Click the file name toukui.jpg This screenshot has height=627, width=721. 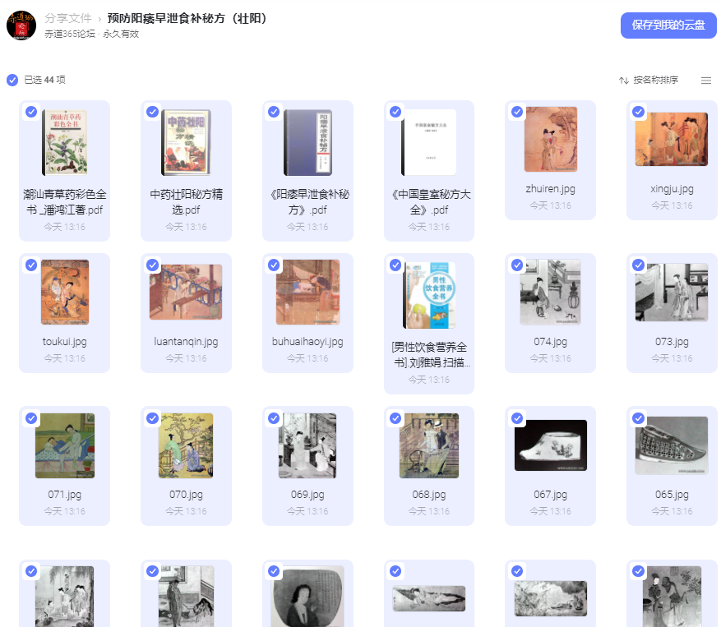click(x=64, y=342)
